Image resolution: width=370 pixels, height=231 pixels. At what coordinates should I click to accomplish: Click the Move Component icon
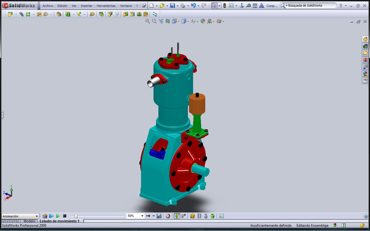coord(46,14)
